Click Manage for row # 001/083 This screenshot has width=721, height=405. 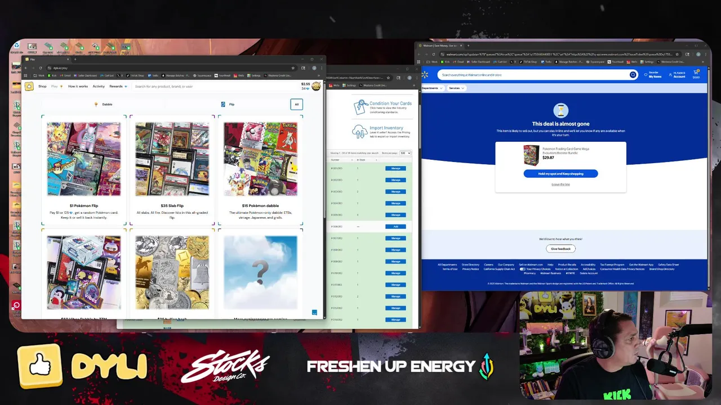(395, 168)
